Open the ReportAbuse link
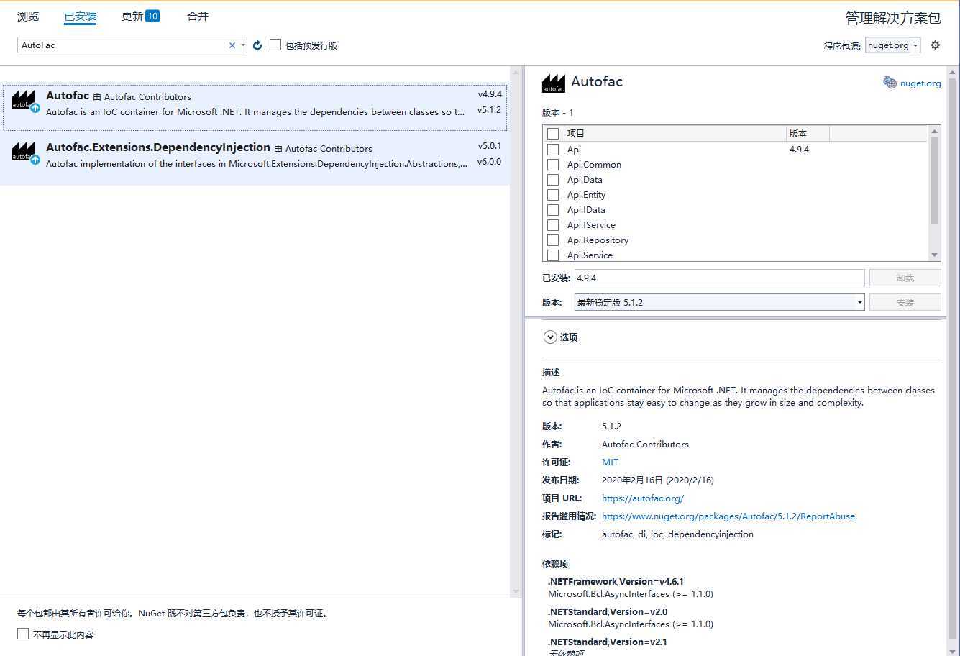Screen dimensions: 960x656 (728, 516)
